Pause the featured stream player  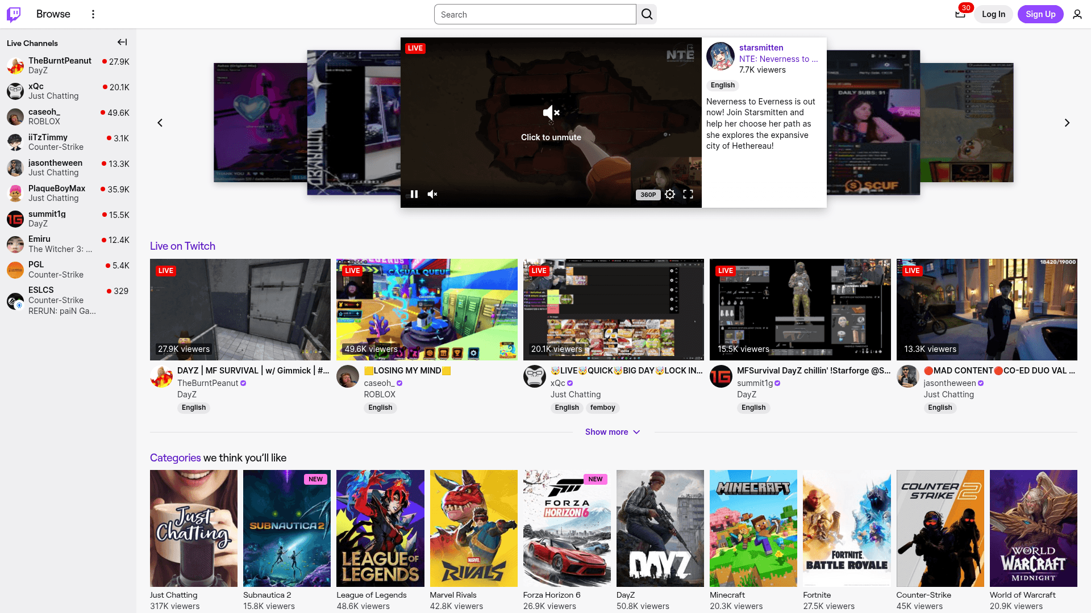pyautogui.click(x=414, y=194)
